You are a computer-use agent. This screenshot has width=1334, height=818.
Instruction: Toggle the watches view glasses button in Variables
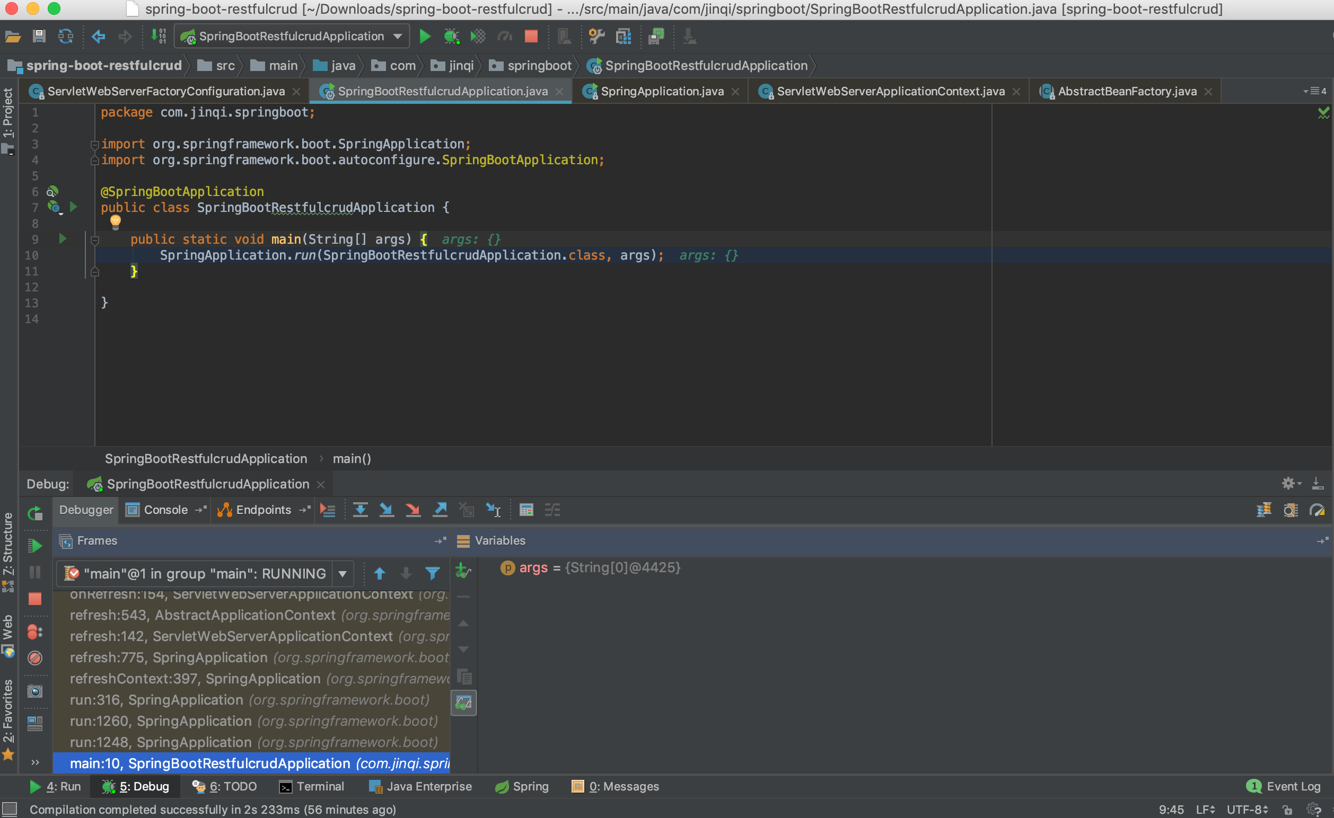464,703
